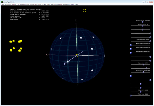Click the Wavelength slider handle
Viewport: 154px width, 106px height.
(x=143, y=72)
